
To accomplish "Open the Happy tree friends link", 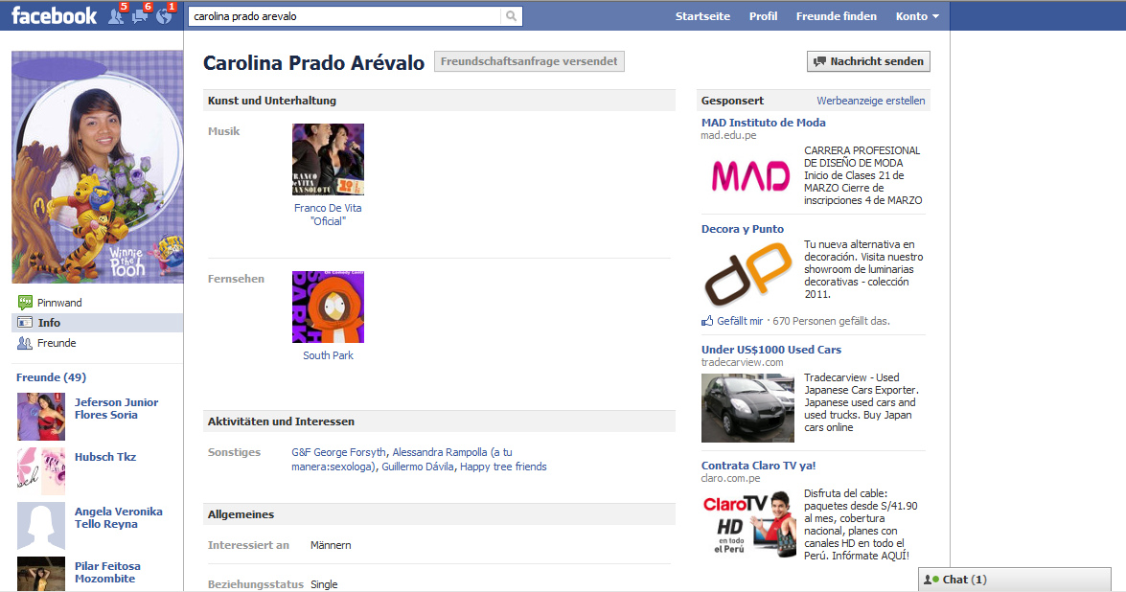I will (x=503, y=467).
